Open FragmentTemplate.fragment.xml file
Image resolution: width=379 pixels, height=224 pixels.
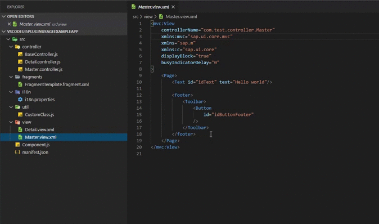click(x=57, y=84)
